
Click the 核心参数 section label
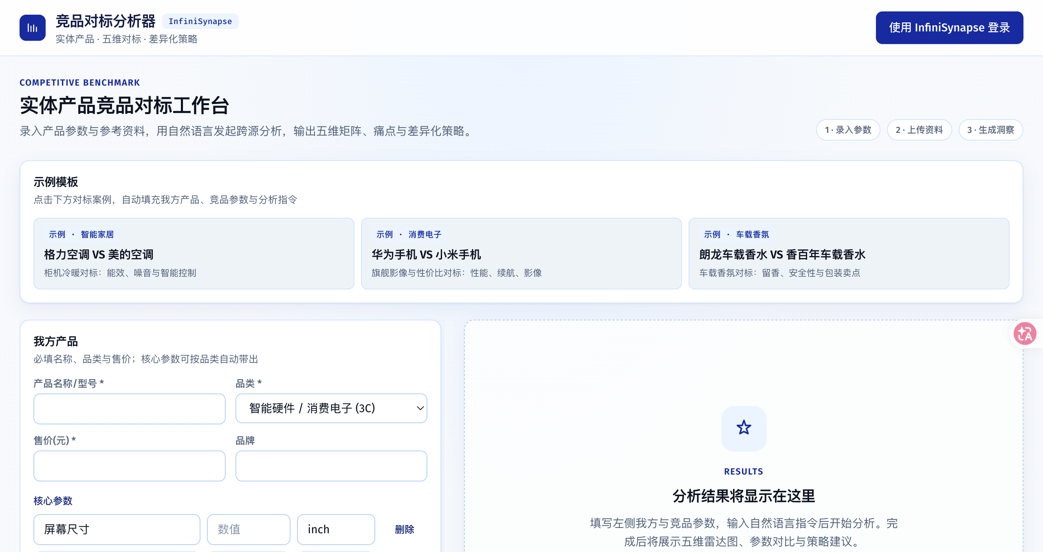(x=53, y=501)
